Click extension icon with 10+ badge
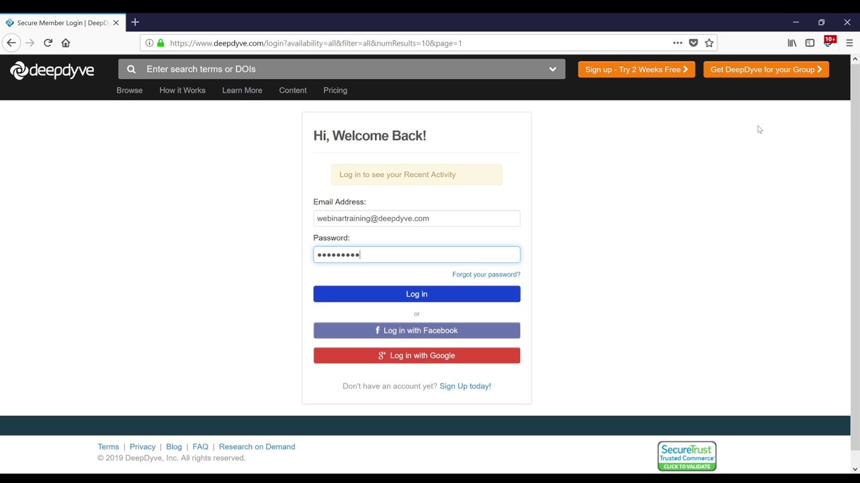 point(830,42)
